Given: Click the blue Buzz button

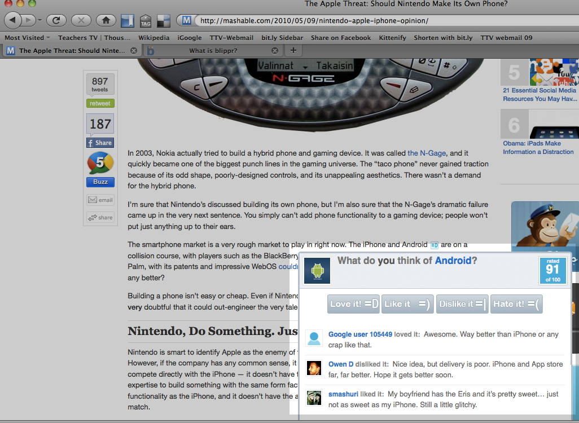Looking at the screenshot, I should (100, 182).
